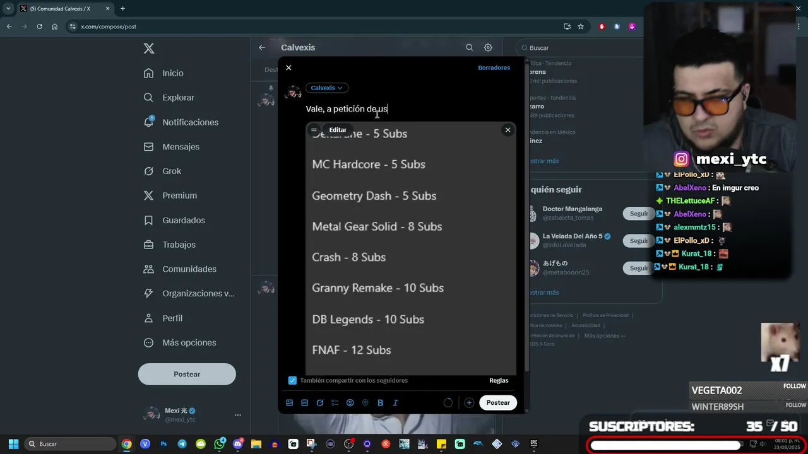This screenshot has height=454, width=808.
Task: Remove the attached image
Action: pos(508,130)
